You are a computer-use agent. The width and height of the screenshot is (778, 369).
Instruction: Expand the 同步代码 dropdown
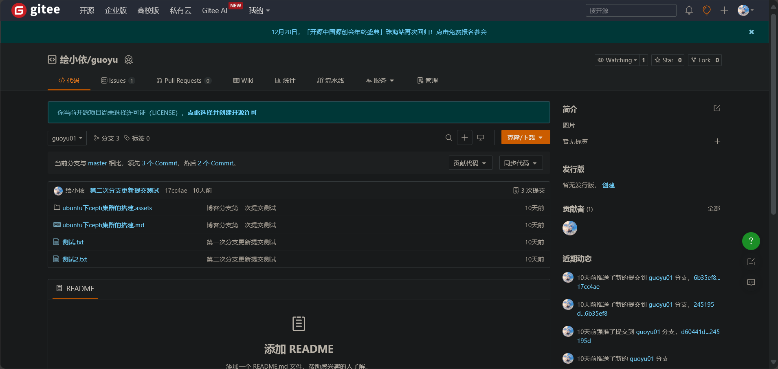(521, 163)
